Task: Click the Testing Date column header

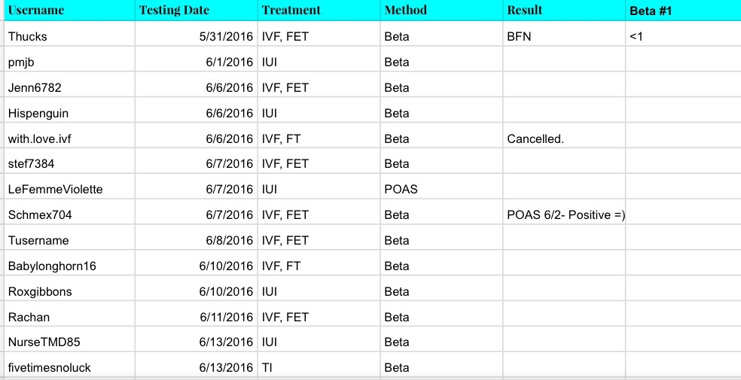Action: [x=174, y=11]
